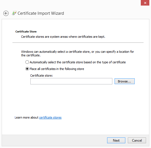This screenshot has width=151, height=148.
Task: Click the 'Certificate store:' field label
Action: (41, 76)
